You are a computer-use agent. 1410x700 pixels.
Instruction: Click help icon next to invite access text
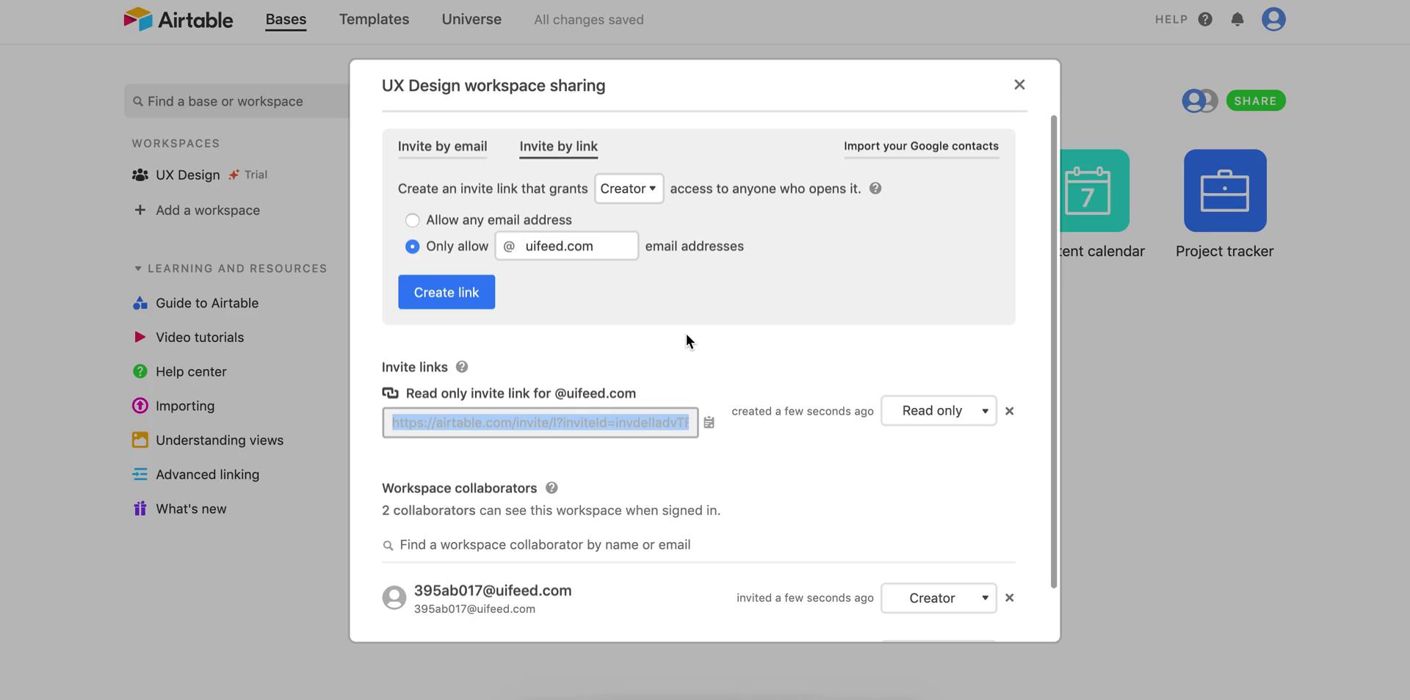tap(875, 189)
